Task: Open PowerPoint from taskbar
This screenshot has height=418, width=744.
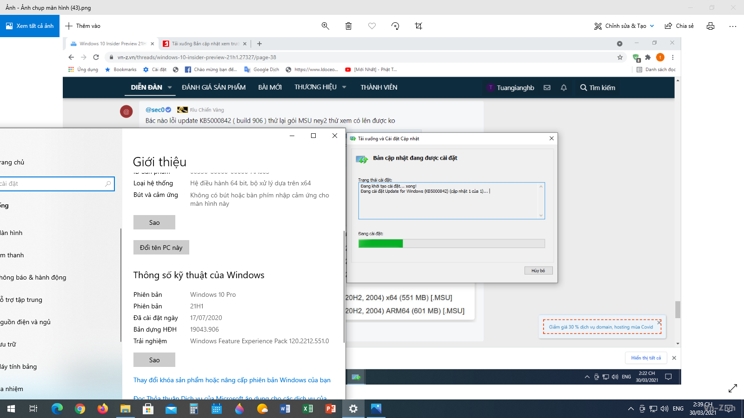Action: (331, 409)
